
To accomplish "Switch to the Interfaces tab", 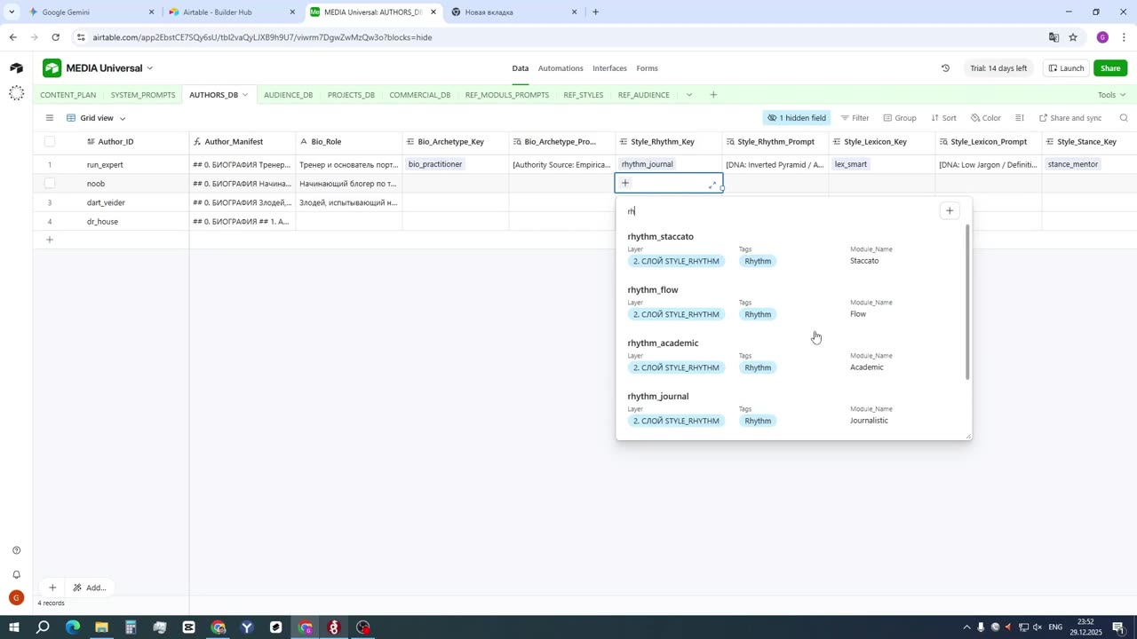I will pyautogui.click(x=609, y=68).
